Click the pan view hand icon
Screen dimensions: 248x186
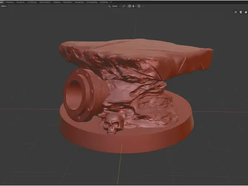pyautogui.click(x=246, y=12)
